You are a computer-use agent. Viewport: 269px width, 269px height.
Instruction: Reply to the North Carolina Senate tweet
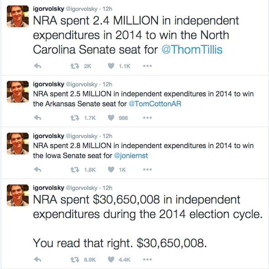point(38,66)
